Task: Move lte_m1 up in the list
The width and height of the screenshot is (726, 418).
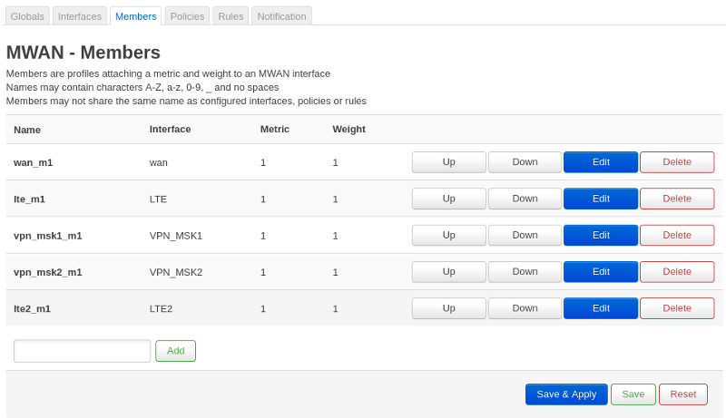Action: click(448, 199)
